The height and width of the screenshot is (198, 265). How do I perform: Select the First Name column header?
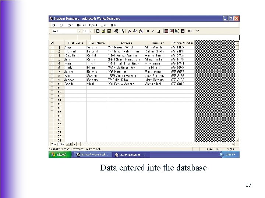(x=75, y=43)
